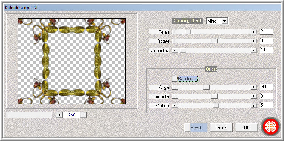This screenshot has height=141, width=284.
Task: Click the Rotate slider thumb
Action: pyautogui.click(x=214, y=41)
